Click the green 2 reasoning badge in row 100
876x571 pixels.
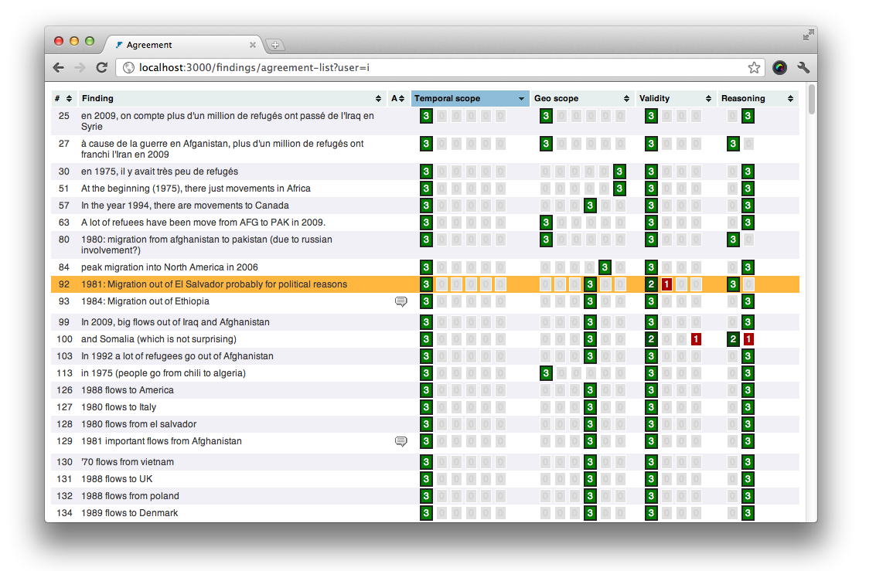click(733, 339)
